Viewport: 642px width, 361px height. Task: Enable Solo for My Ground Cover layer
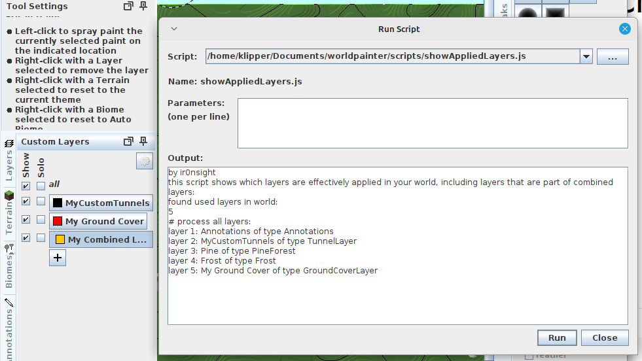coord(41,220)
